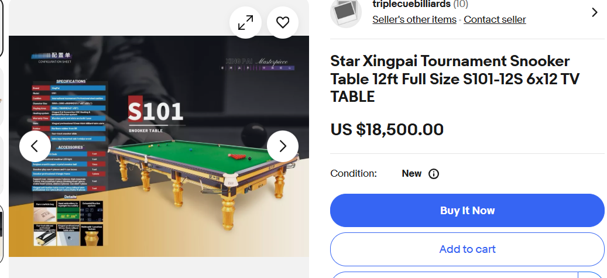
Task: Click the New condition value
Action: 411,174
